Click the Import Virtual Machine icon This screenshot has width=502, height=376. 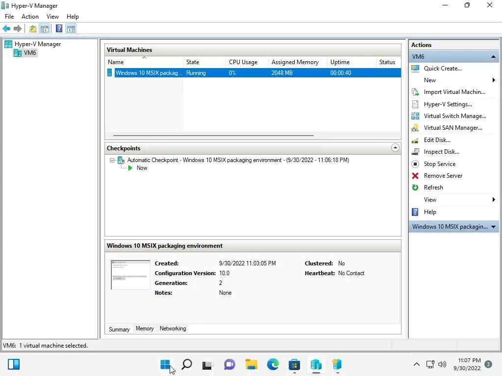[415, 92]
